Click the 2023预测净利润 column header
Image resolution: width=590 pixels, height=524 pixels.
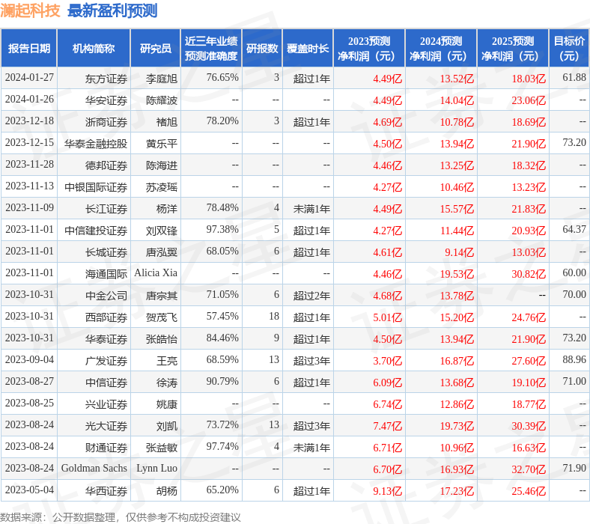point(368,49)
